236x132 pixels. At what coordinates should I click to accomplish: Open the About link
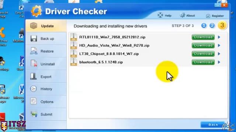(x=190, y=15)
